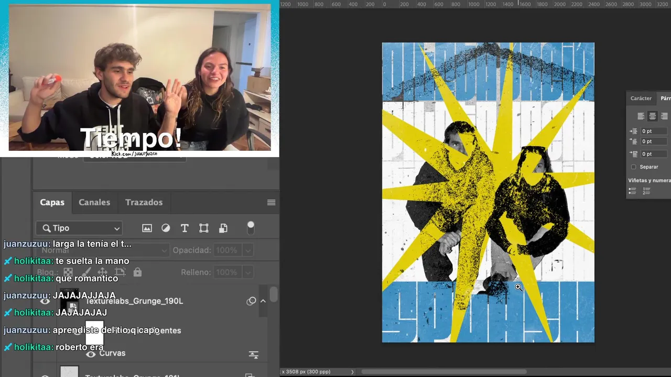Click chat message 'roberto era'
This screenshot has height=377, width=671.
pos(80,347)
